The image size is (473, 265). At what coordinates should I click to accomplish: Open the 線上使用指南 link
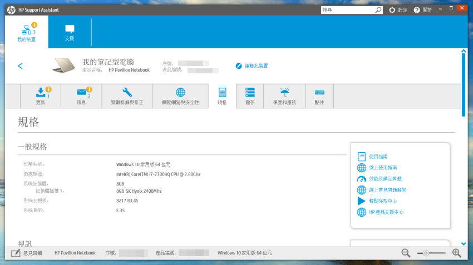click(x=383, y=168)
